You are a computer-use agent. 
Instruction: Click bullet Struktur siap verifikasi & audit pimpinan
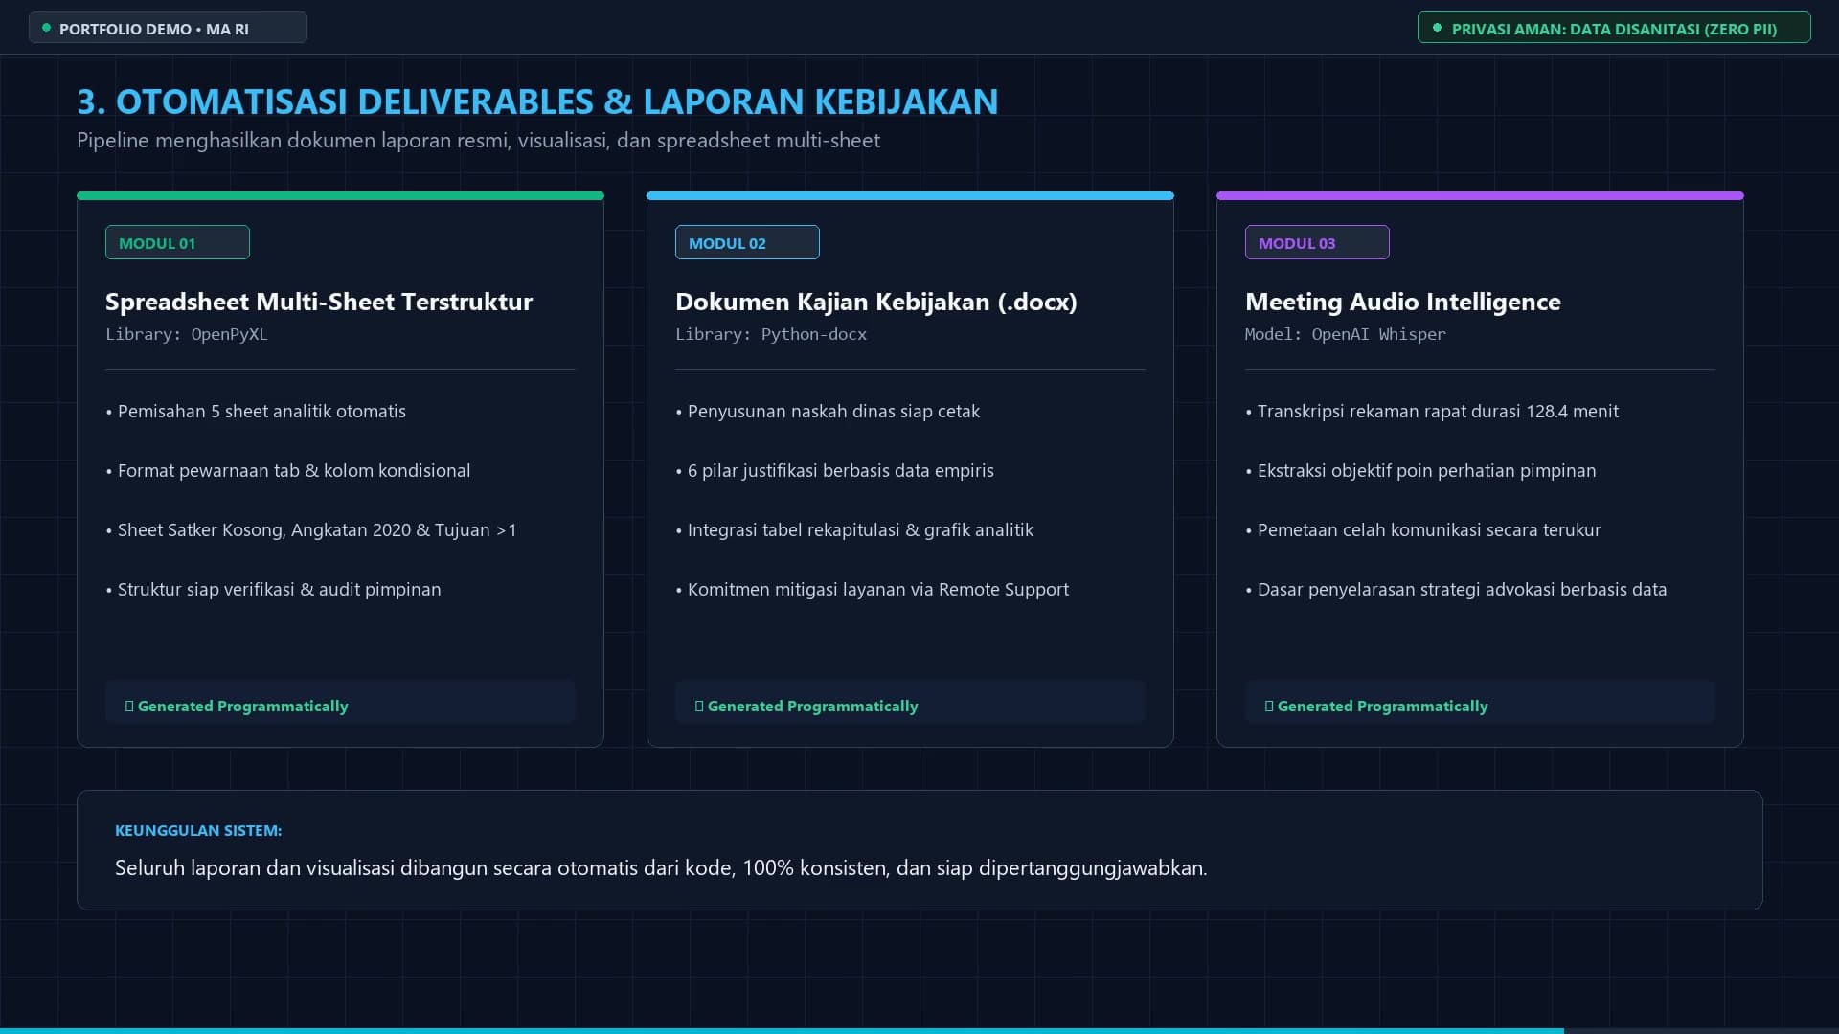coord(273,590)
